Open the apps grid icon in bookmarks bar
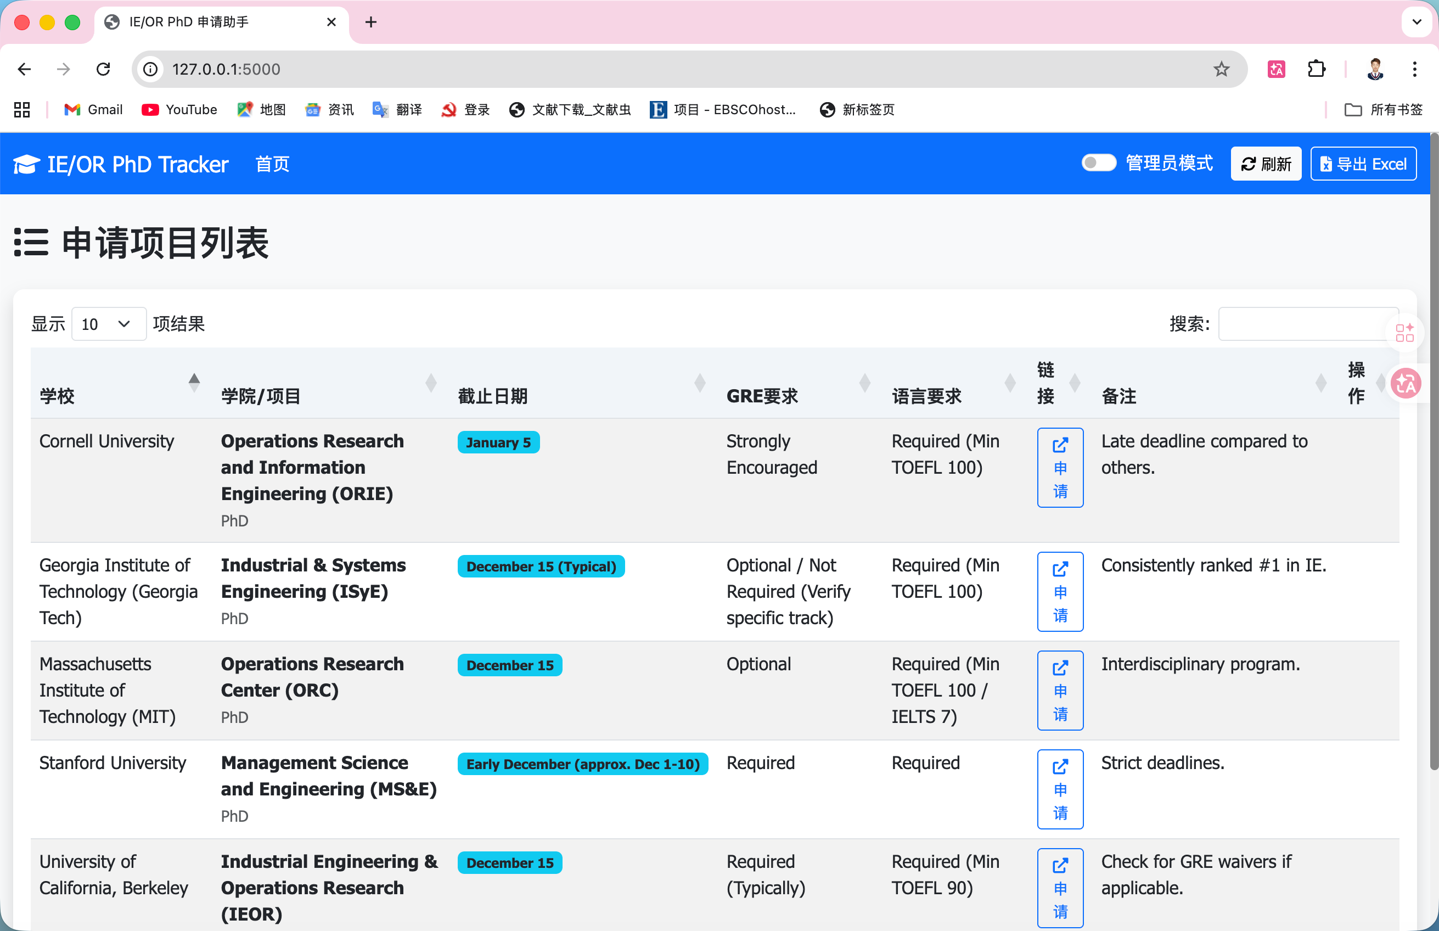 (22, 109)
